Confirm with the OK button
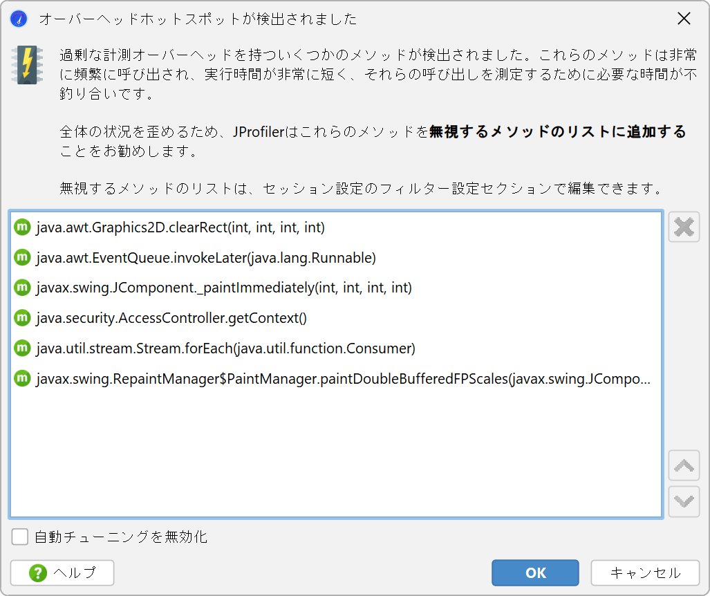Image resolution: width=710 pixels, height=596 pixels. coord(535,573)
